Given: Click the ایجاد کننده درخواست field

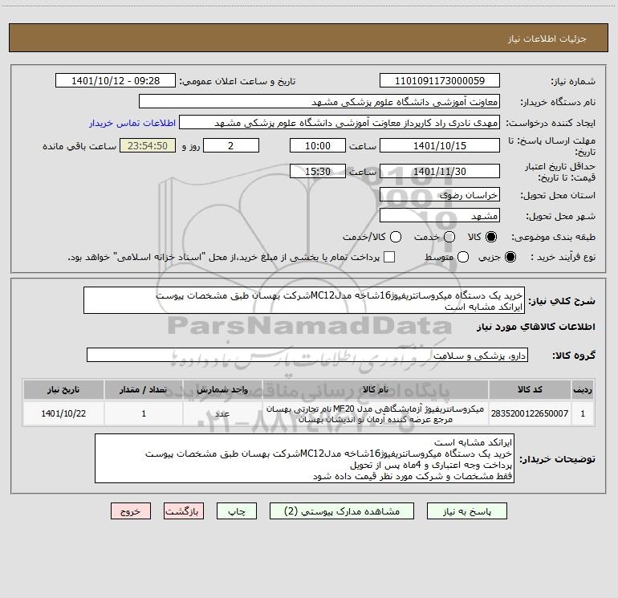Looking at the screenshot, I should [339, 122].
